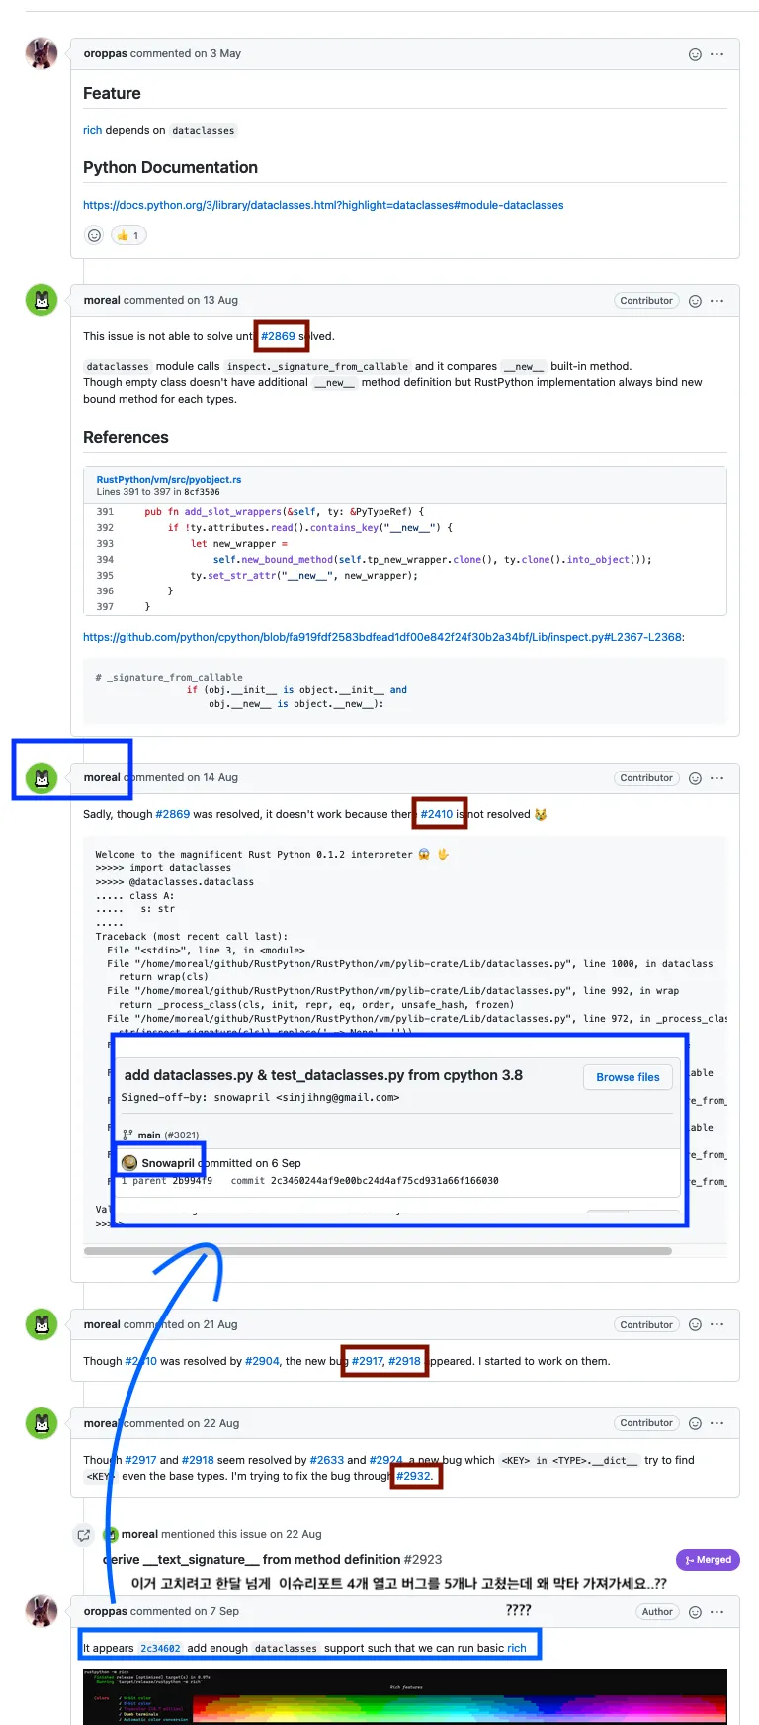Viewport: 759px width, 1725px height.
Task: Open the rich color-features terminal screenshot thumbnail
Action: click(405, 1696)
